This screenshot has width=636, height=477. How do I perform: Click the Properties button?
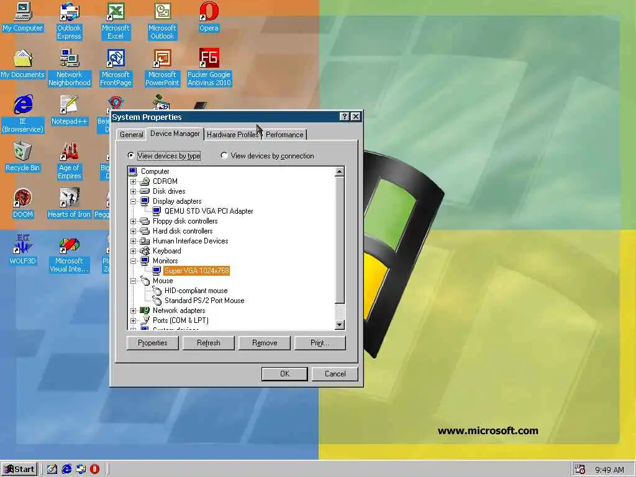coord(153,343)
